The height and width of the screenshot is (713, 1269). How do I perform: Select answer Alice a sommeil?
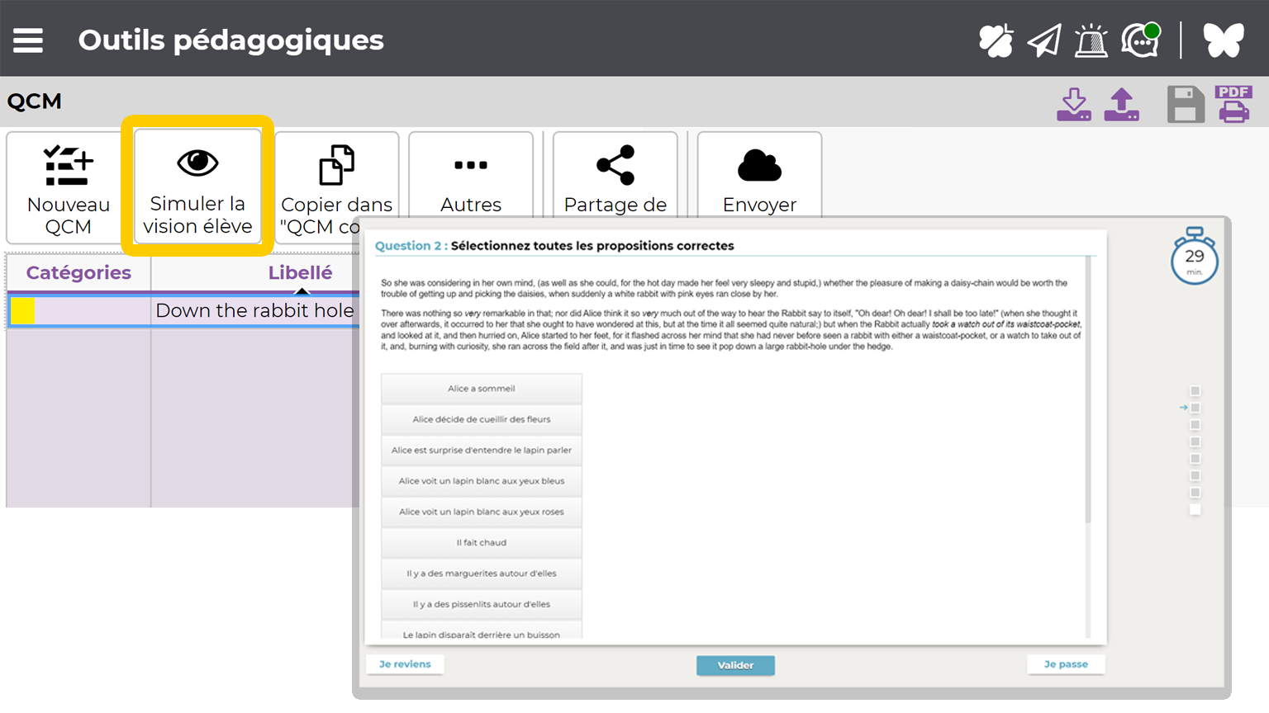pos(482,388)
